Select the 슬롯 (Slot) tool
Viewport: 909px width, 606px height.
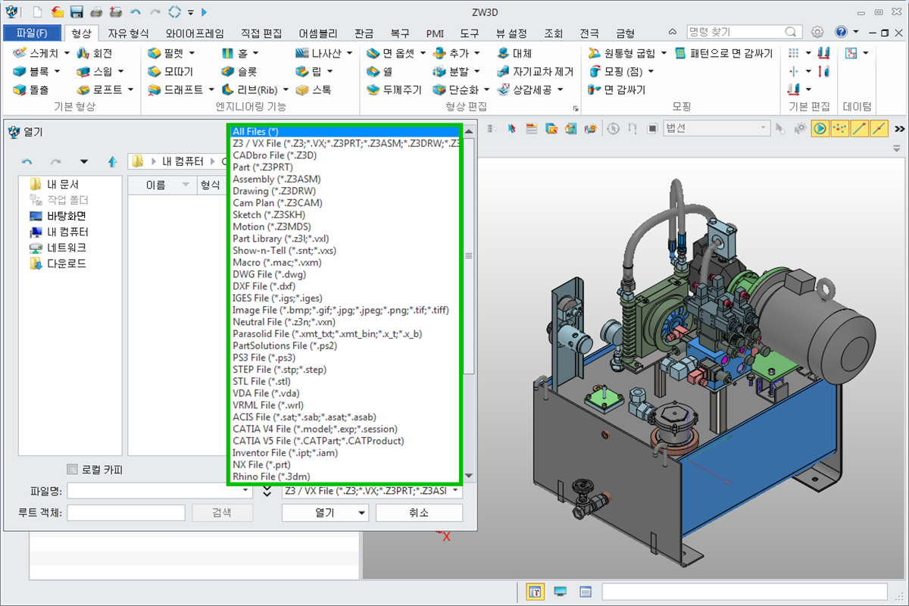point(239,71)
